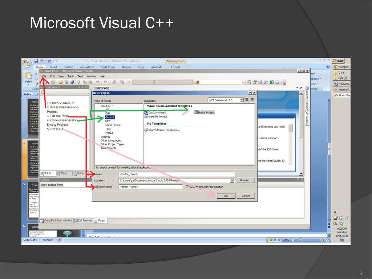372x279 pixels.
Task: Click Search Online Templates
Action: point(162,130)
